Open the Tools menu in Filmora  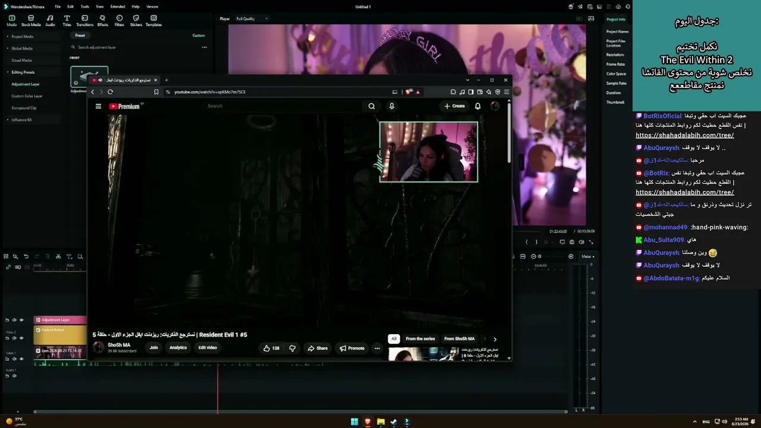click(85, 7)
